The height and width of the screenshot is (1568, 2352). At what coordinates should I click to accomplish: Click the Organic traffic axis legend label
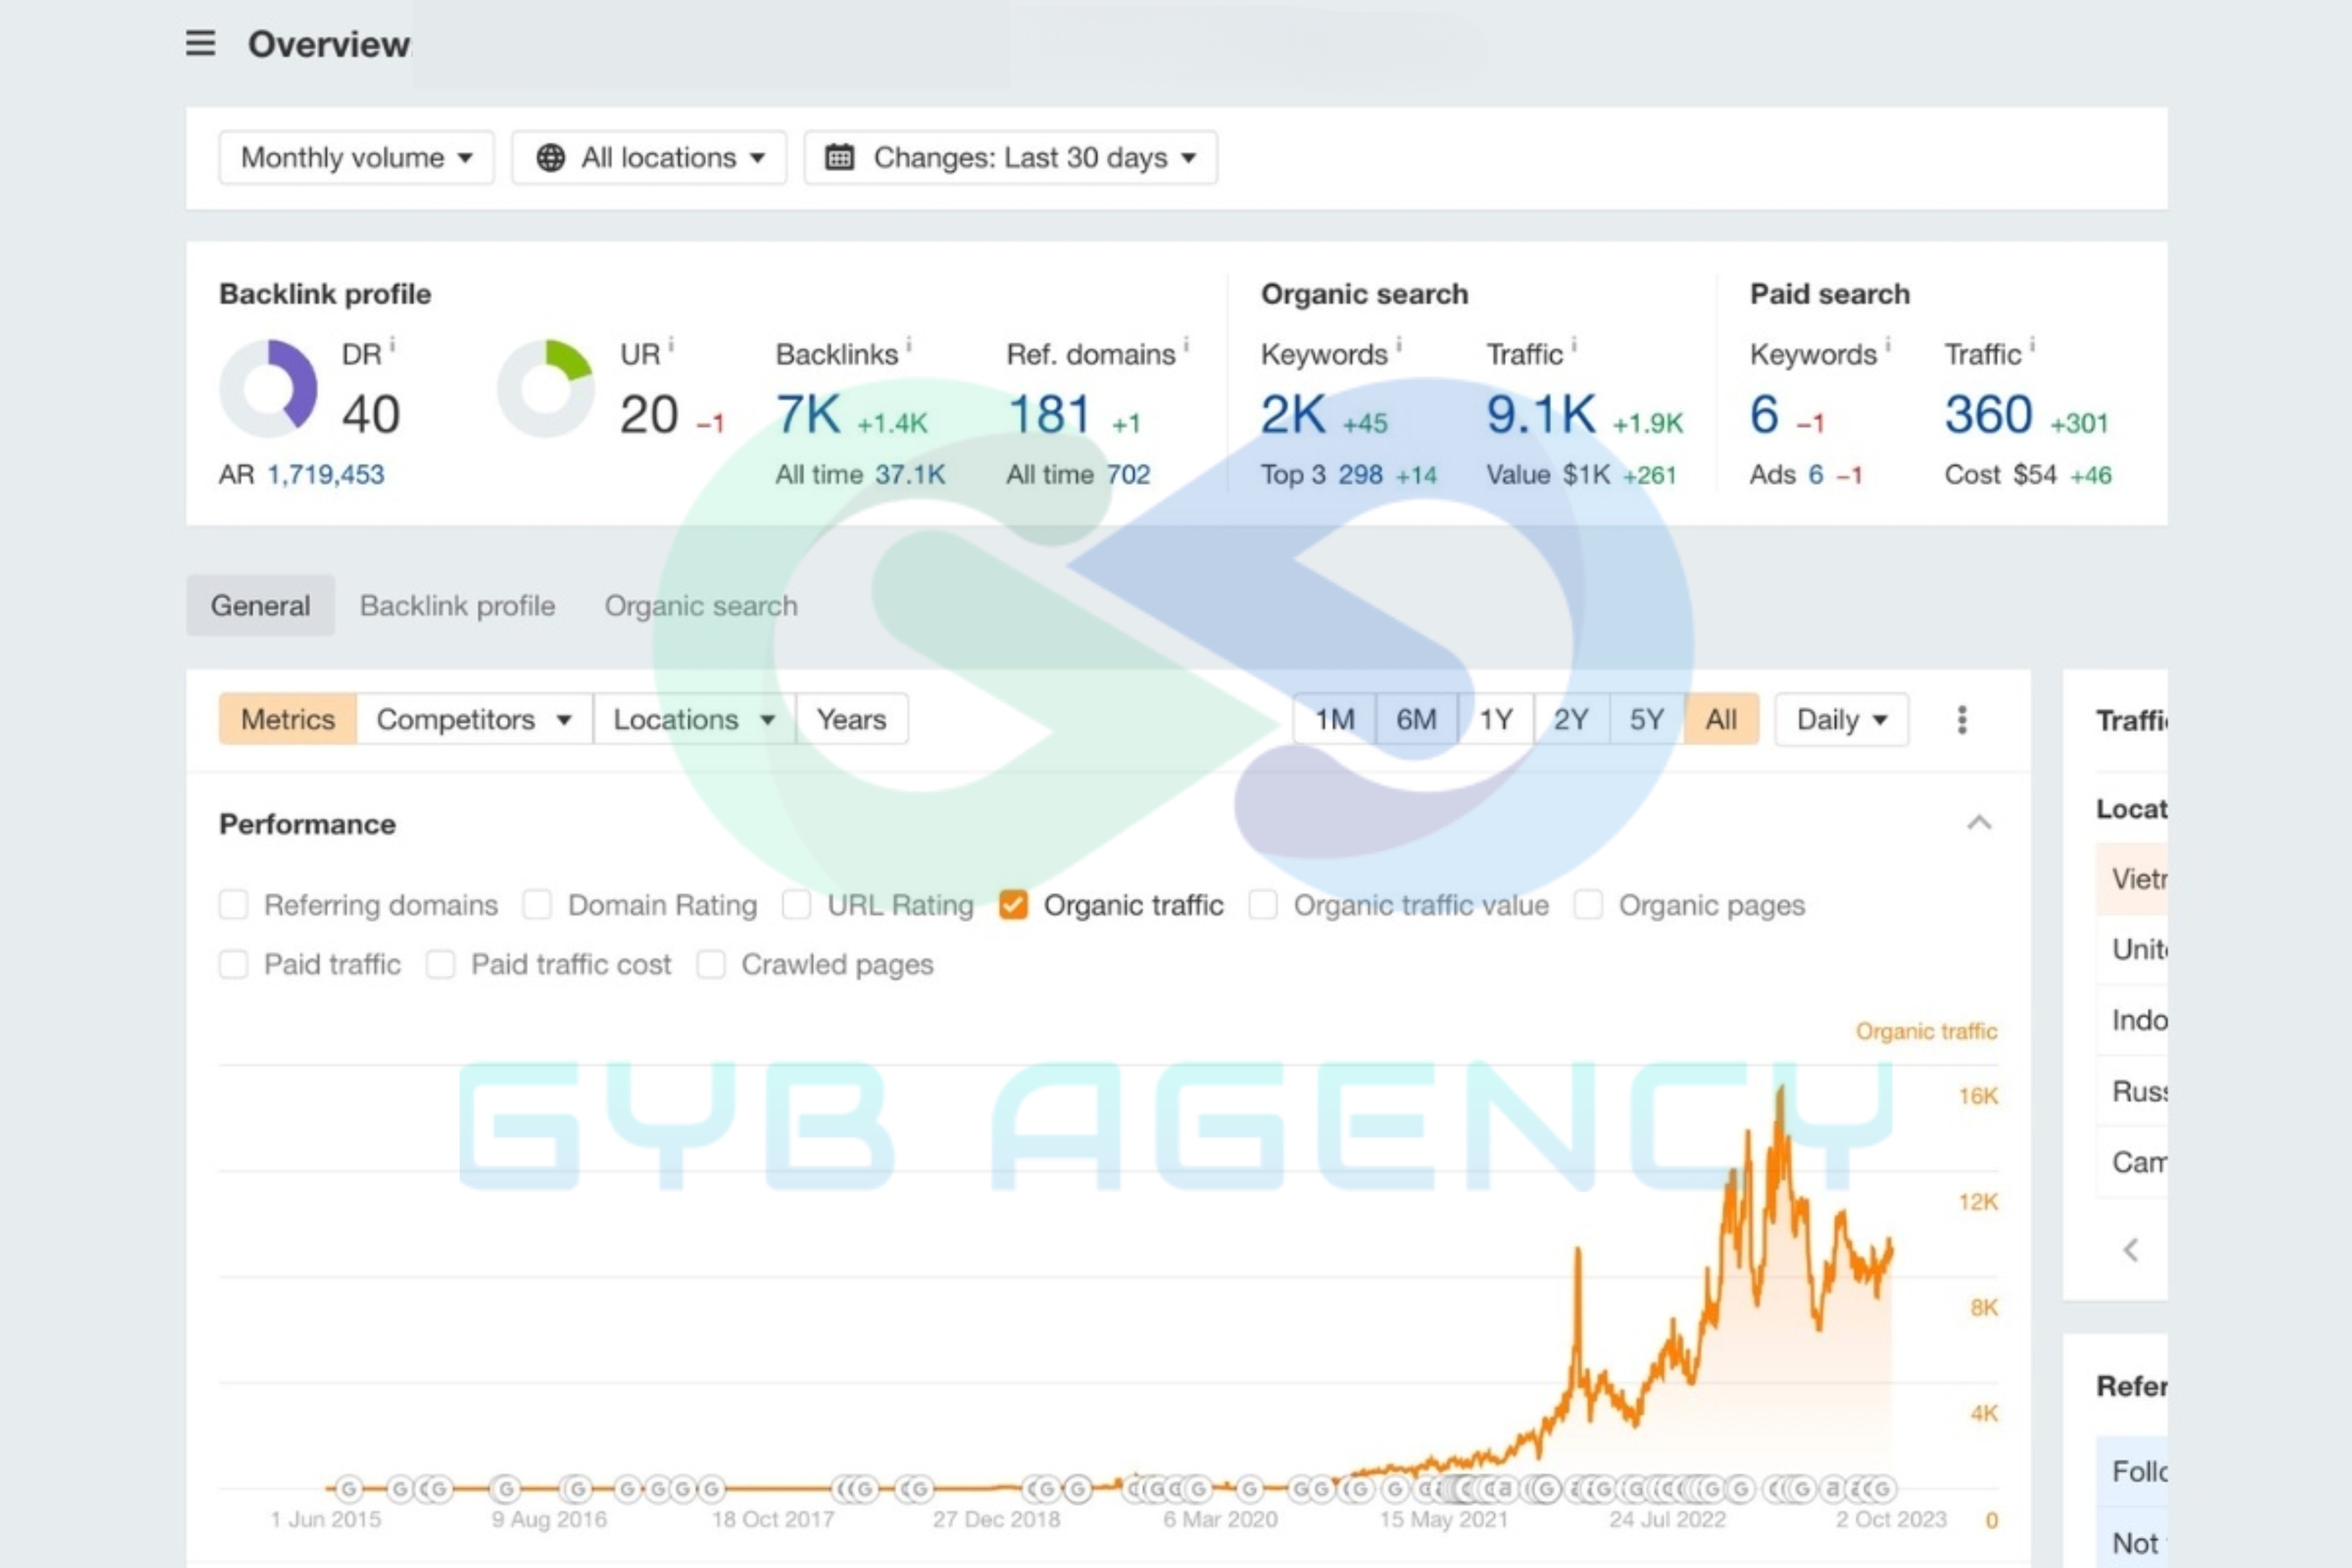point(1926,1031)
